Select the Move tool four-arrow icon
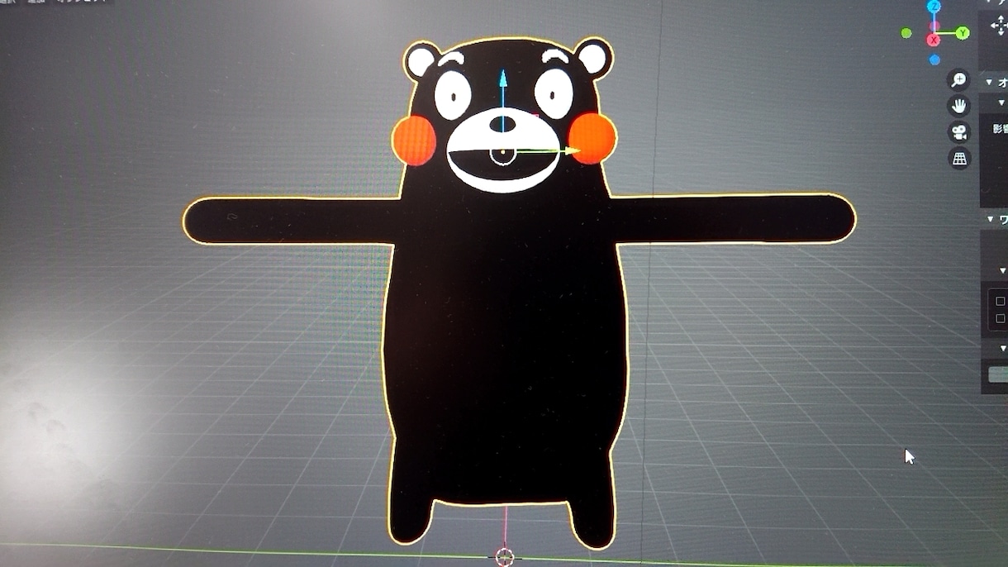 (x=998, y=26)
